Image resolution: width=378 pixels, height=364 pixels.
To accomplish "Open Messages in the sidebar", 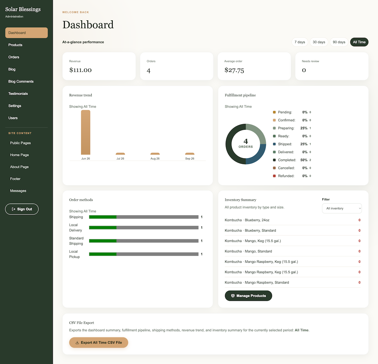I will pos(27,191).
